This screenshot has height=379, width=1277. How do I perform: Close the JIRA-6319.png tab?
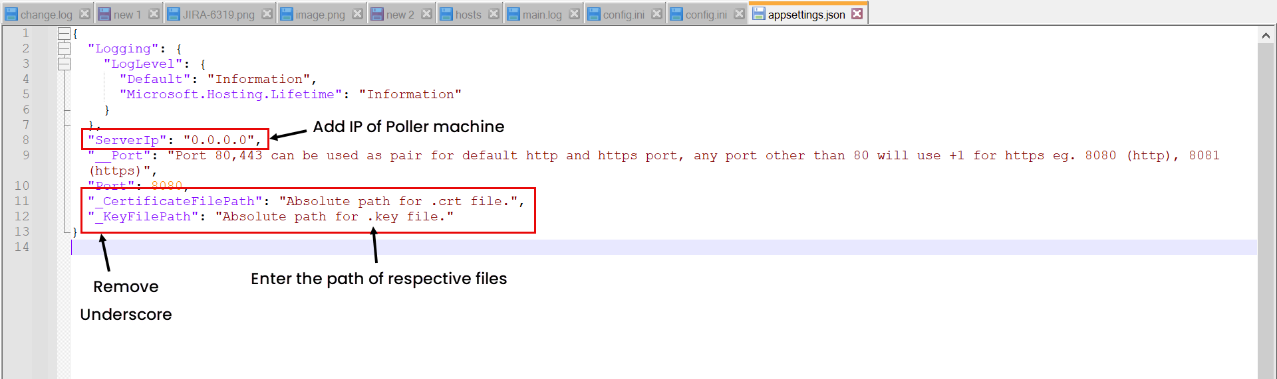[267, 14]
